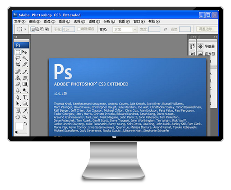The height and width of the screenshot is (190, 231).
Task: Click 'ADOBE PHOTOSHOP CS3 EXTENDED' splash title
Action: coord(91,84)
